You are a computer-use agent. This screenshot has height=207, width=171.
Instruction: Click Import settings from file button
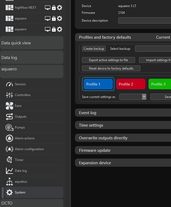coord(155,60)
